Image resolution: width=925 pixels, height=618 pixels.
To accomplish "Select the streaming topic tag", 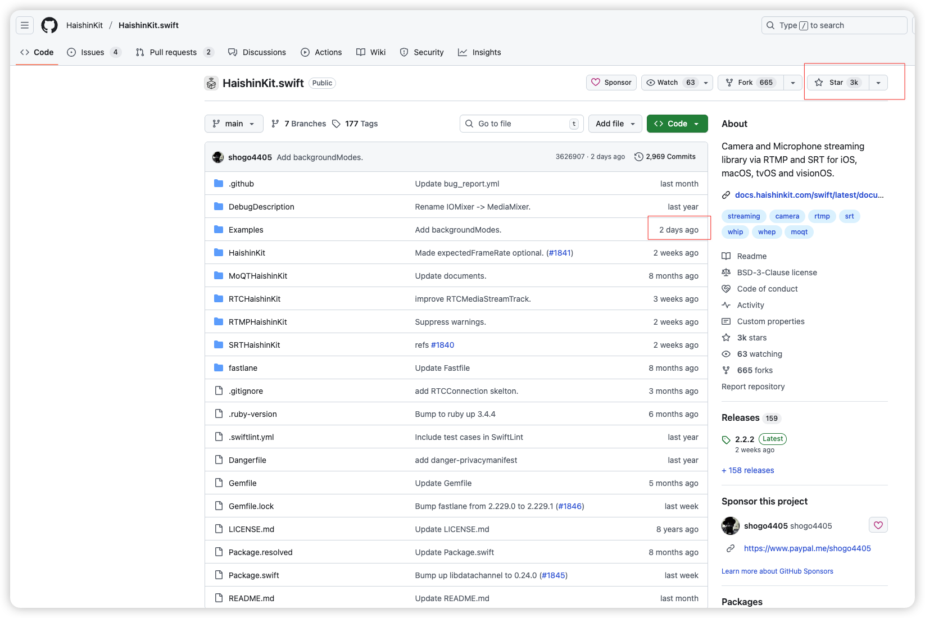I will [x=743, y=216].
